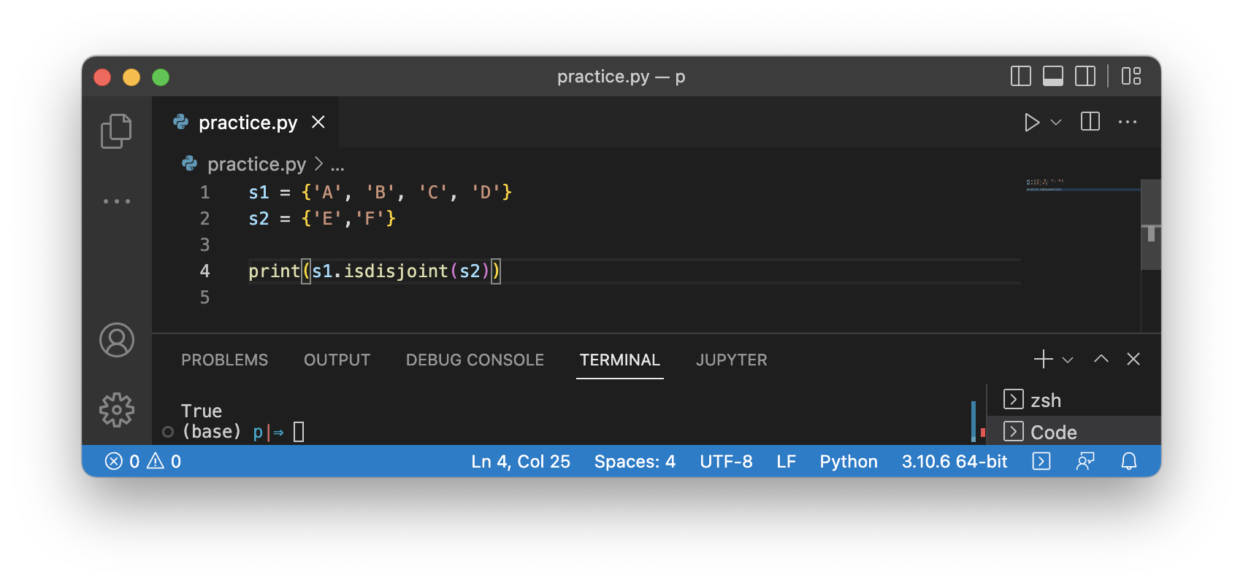
Task: Show additional views via activity bar ellipsis
Action: click(x=116, y=201)
